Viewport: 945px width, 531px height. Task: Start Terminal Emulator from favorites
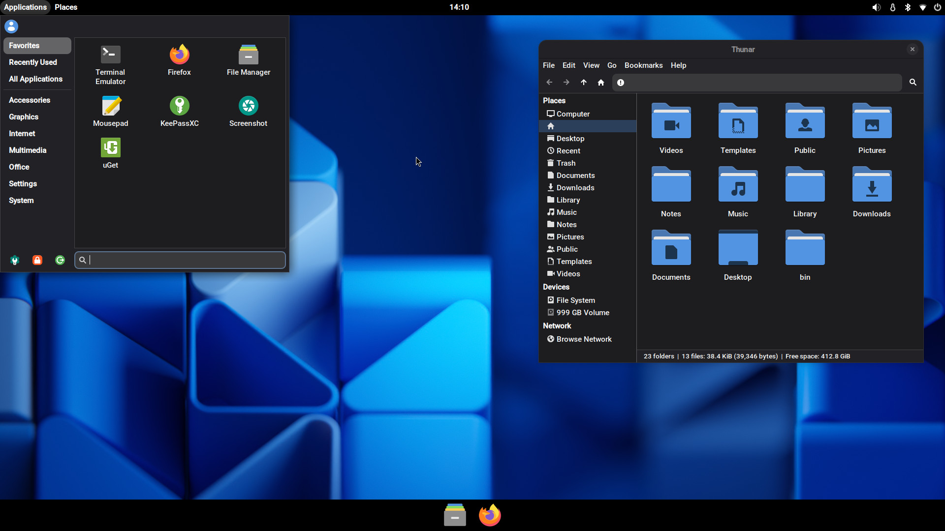[110, 64]
